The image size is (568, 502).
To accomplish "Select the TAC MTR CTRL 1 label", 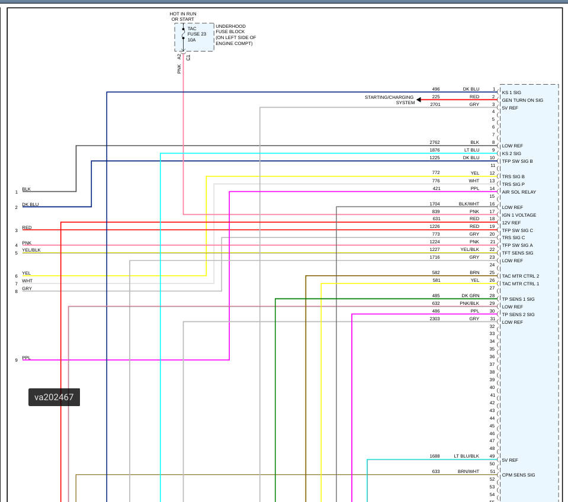I will click(x=520, y=284).
